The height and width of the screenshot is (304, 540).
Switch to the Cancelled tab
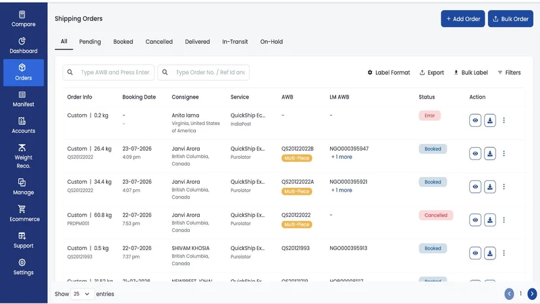click(x=159, y=42)
